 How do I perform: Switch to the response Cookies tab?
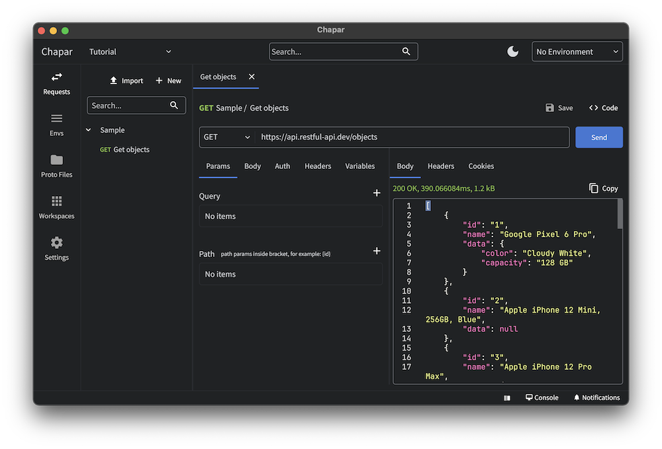[481, 166]
